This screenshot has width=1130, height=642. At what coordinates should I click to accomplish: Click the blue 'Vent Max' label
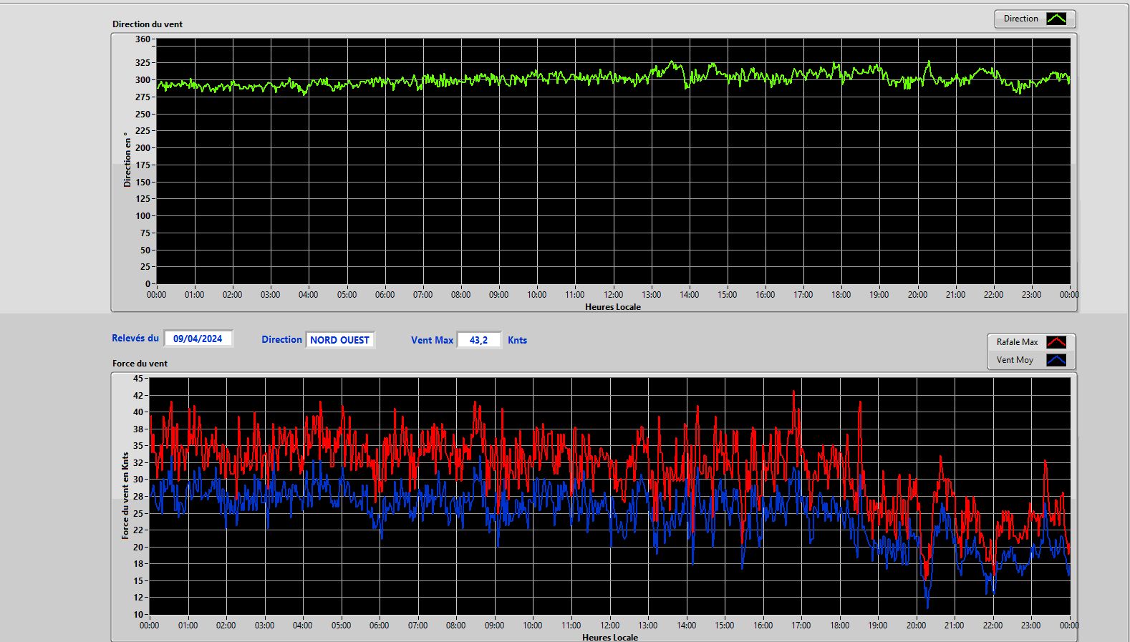[432, 340]
